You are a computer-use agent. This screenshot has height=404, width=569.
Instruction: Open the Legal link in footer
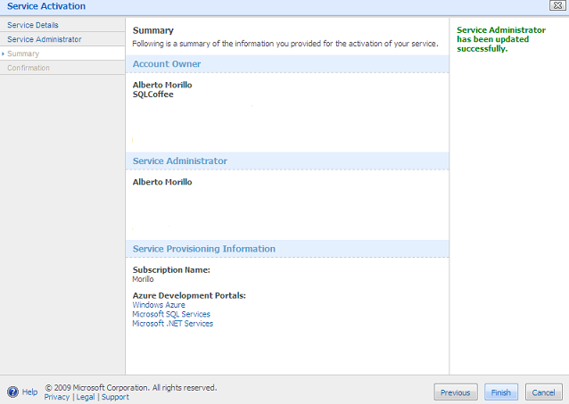86,397
